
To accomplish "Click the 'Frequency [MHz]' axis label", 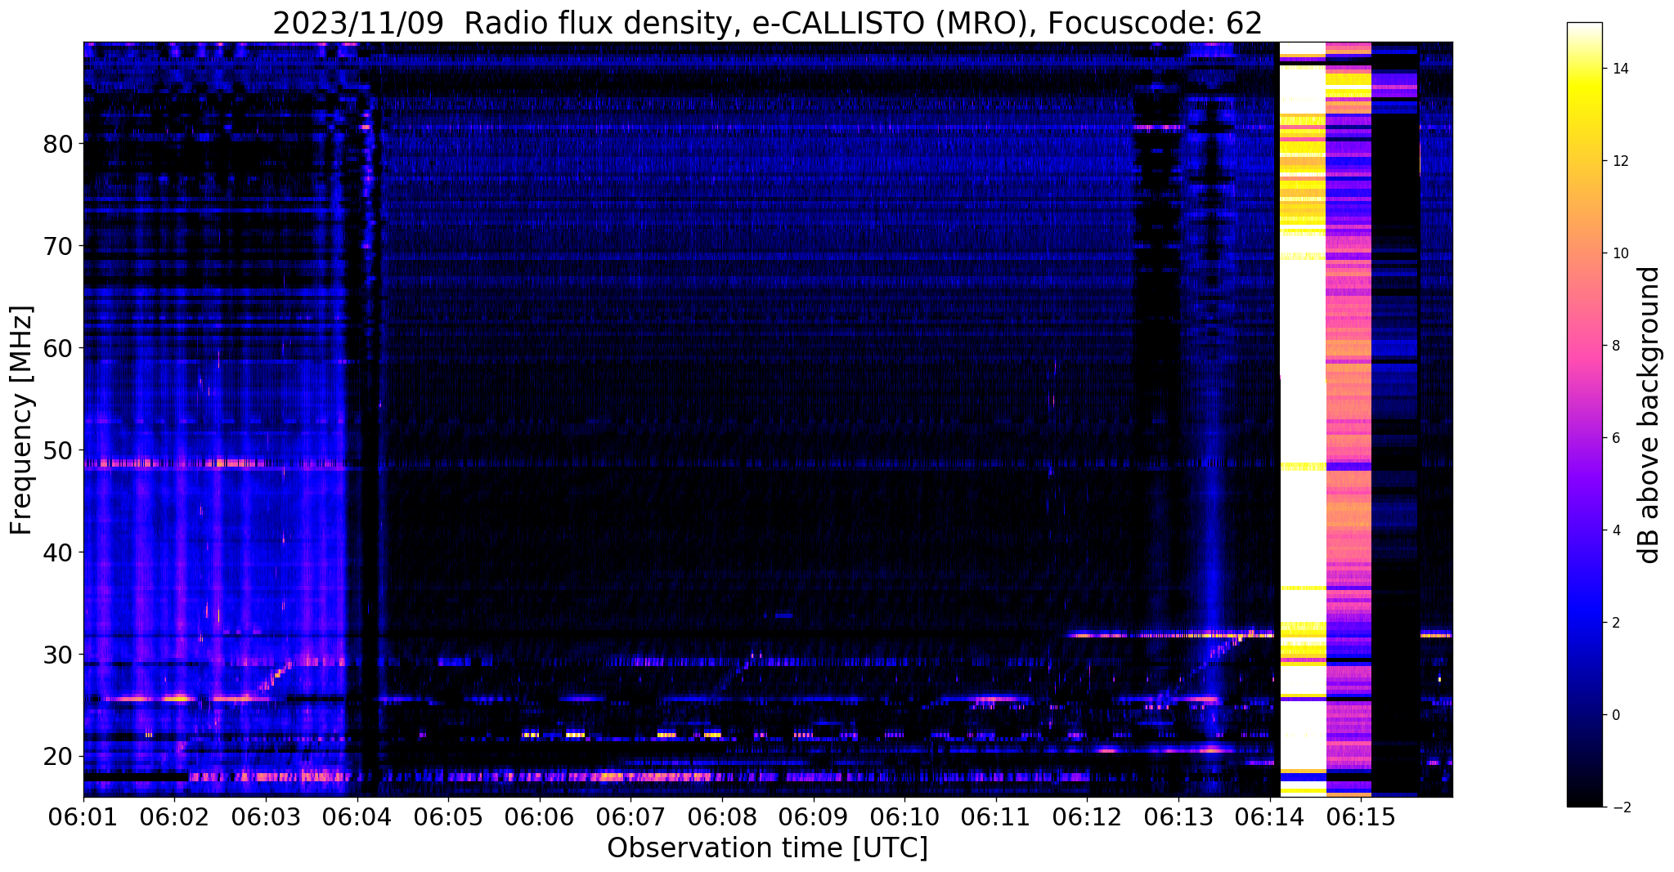I will click(22, 420).
